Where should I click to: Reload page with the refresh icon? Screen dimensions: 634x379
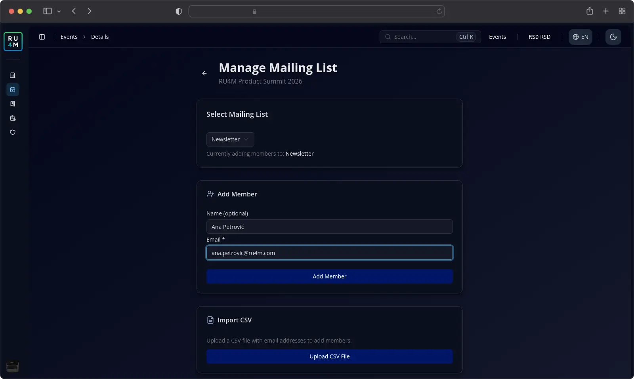(x=439, y=11)
